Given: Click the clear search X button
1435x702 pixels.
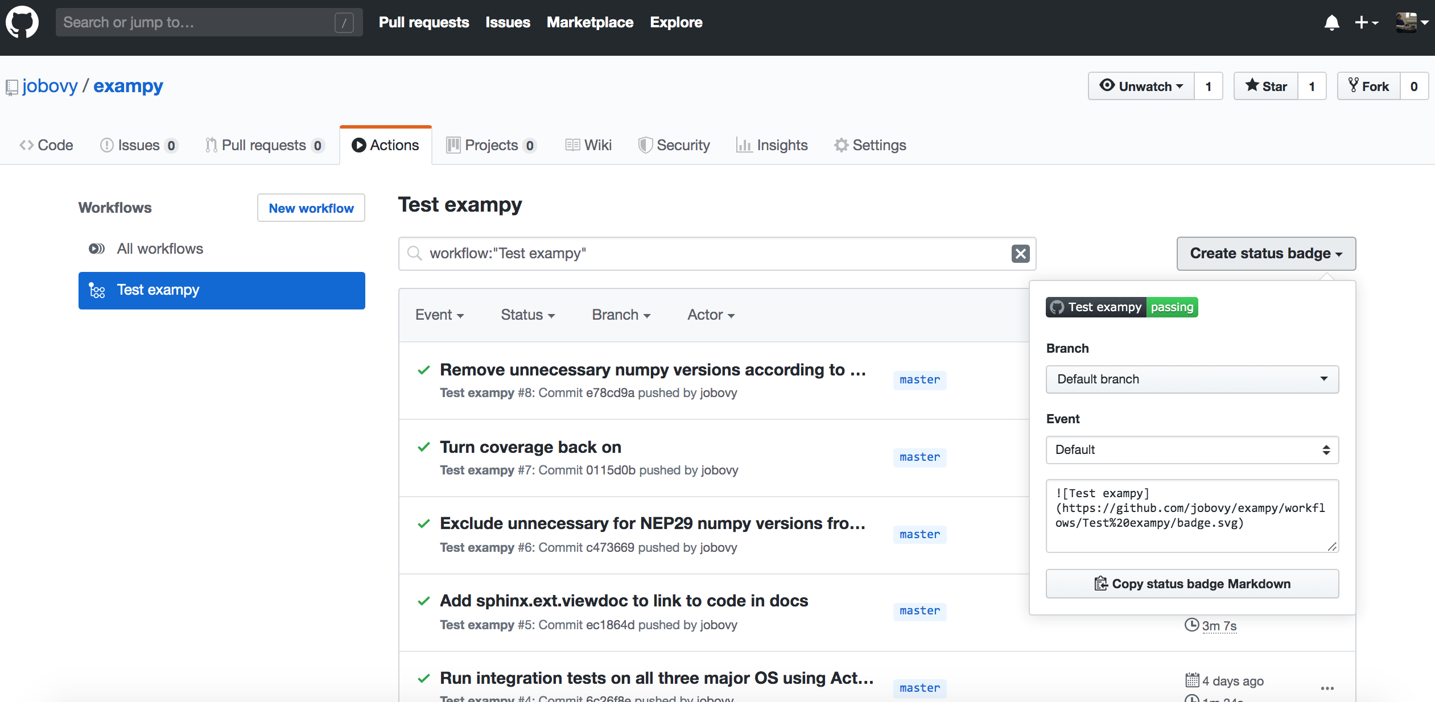Looking at the screenshot, I should click(1021, 254).
